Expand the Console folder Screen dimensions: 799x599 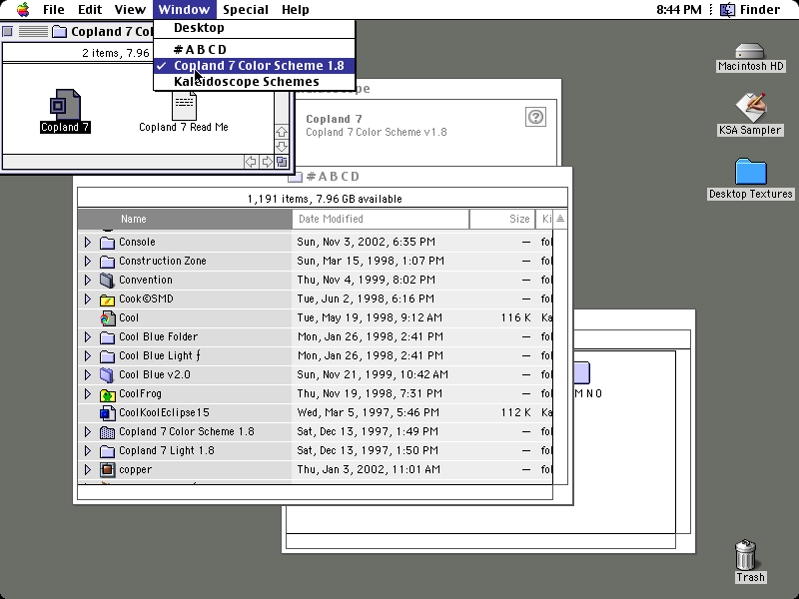[x=88, y=242]
